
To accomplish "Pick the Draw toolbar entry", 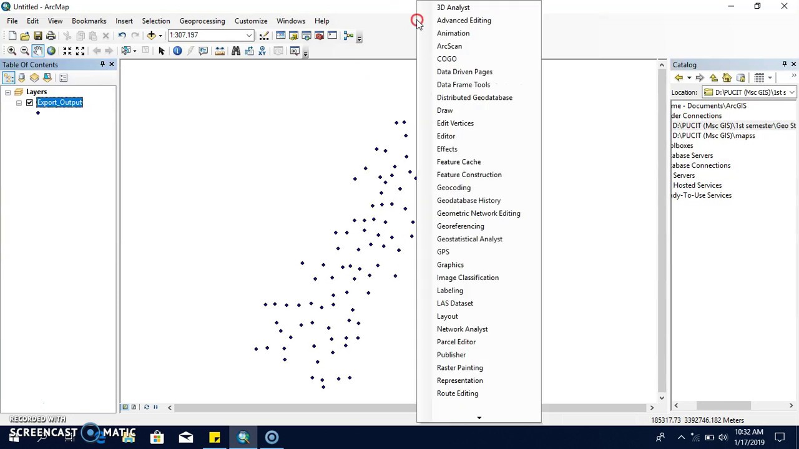I will [445, 110].
